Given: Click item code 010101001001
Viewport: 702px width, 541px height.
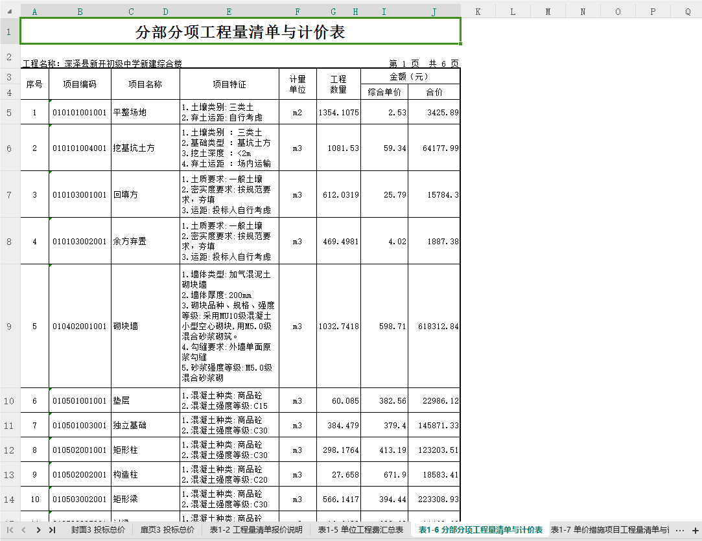Looking at the screenshot, I should pyautogui.click(x=80, y=112).
